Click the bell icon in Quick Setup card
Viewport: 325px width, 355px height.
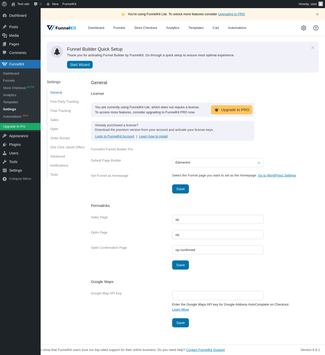pos(57,52)
